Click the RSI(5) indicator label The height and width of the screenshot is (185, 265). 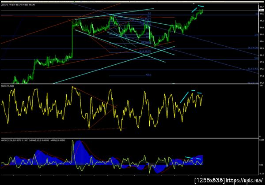[8, 86]
